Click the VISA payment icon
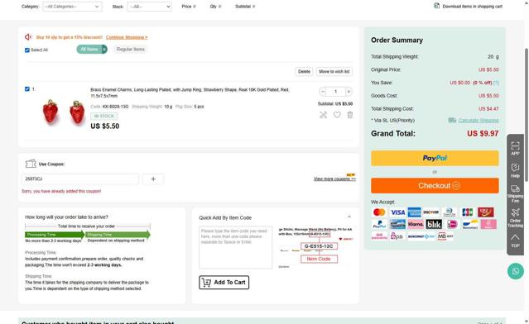This screenshot has width=529, height=324. click(x=397, y=212)
